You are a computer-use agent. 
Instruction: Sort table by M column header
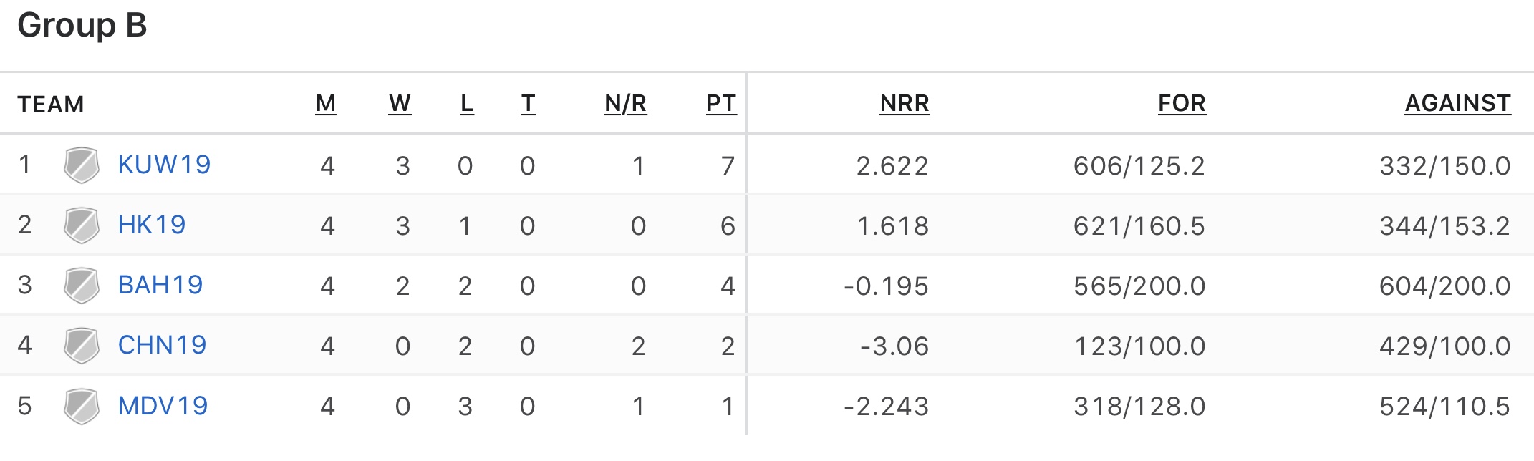pyautogui.click(x=326, y=104)
